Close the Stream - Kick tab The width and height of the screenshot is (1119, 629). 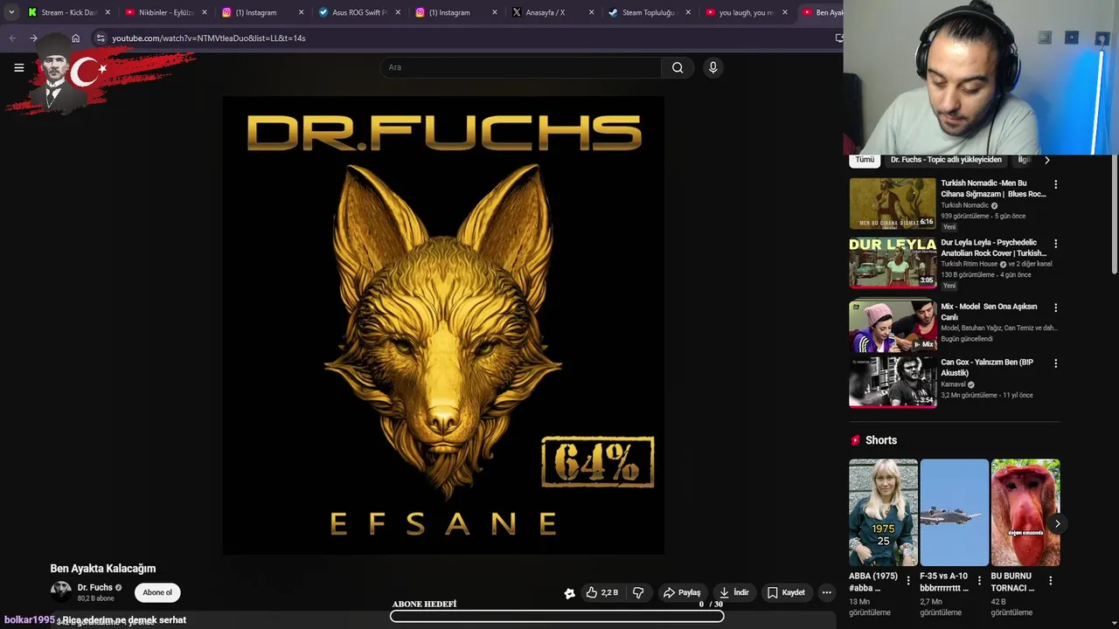pos(108,12)
